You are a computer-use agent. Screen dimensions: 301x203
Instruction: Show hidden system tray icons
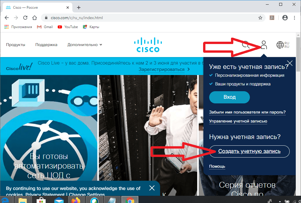tap(280, 201)
